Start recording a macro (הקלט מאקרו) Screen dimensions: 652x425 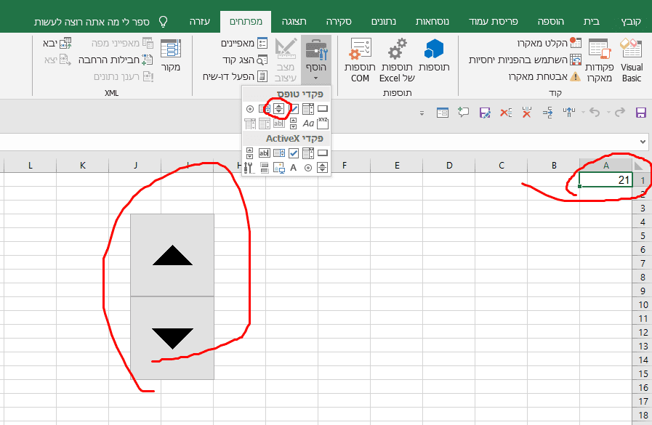point(549,43)
